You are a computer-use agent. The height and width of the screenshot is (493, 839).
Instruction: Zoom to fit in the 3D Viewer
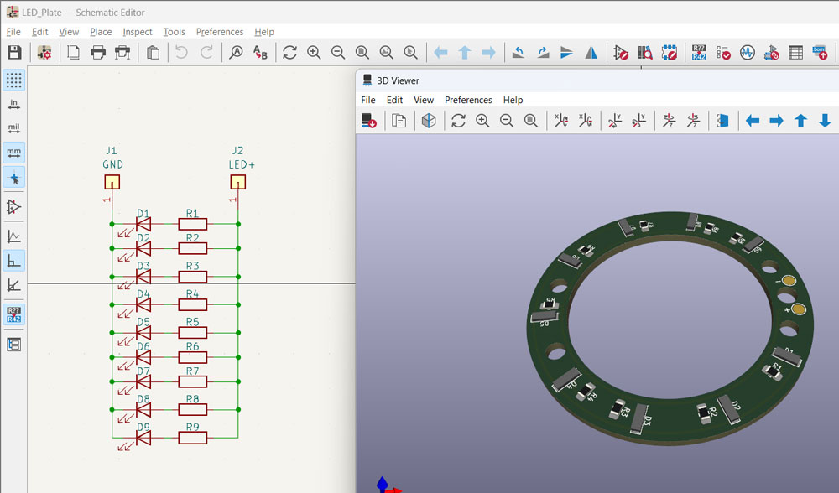[531, 121]
